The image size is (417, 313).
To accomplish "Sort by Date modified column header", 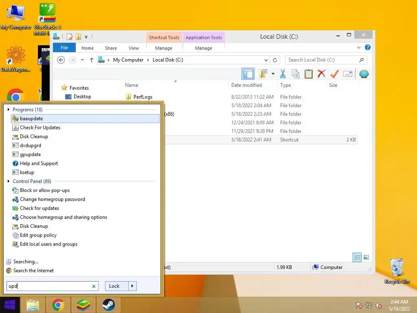I will pos(246,85).
